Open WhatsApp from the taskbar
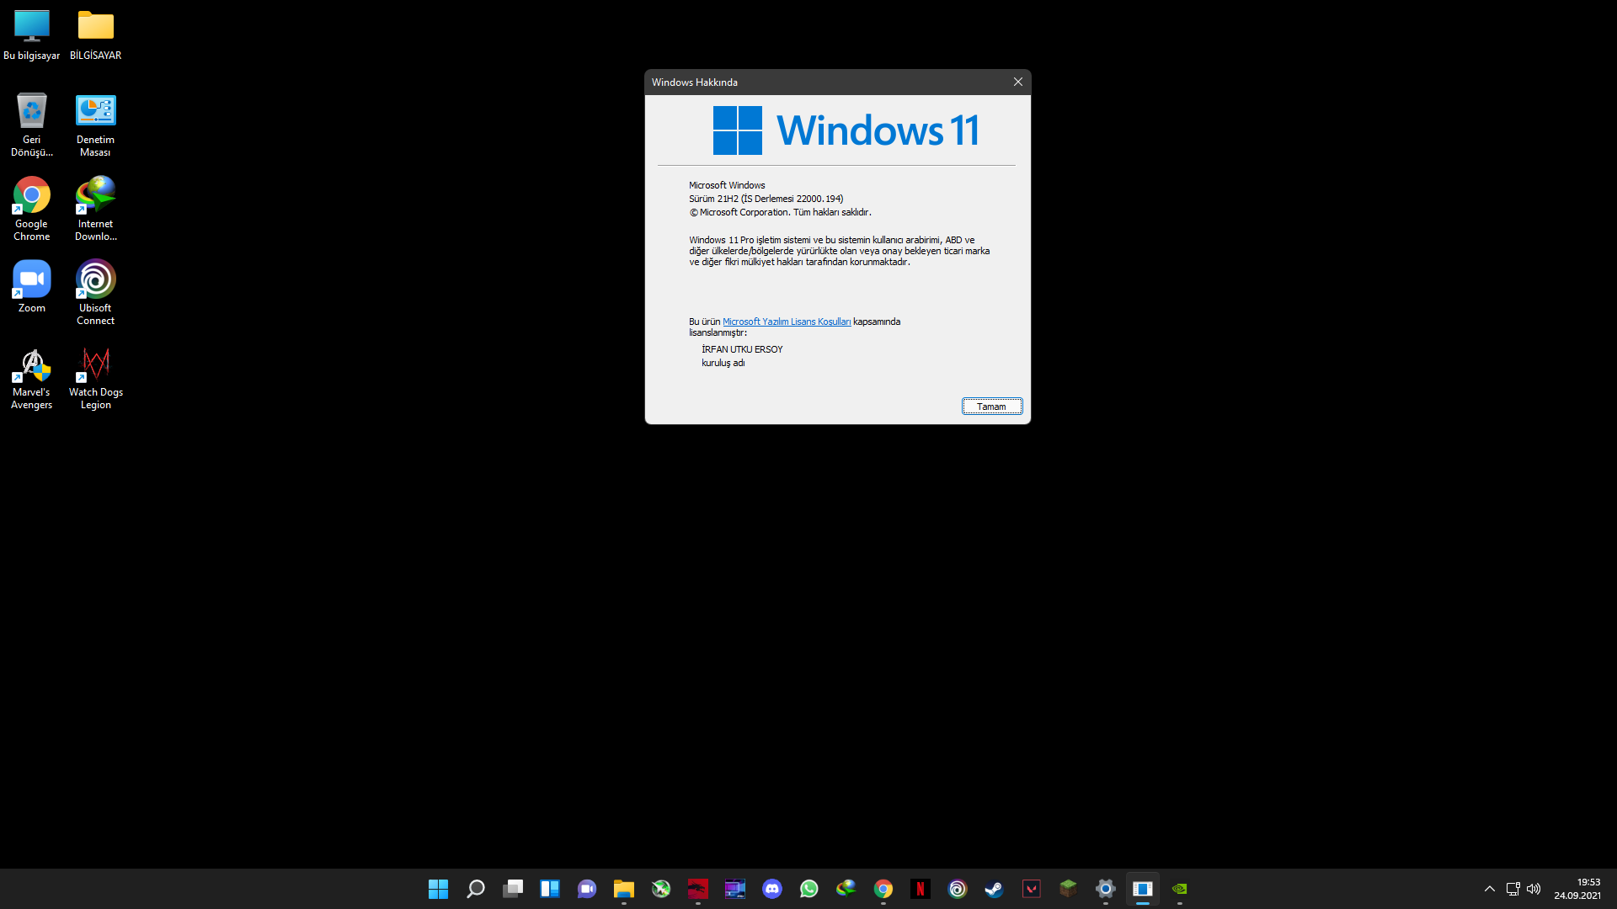The image size is (1617, 909). (x=808, y=889)
